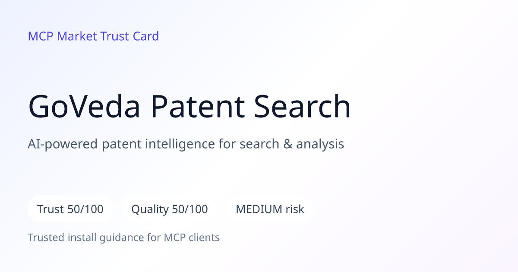
Task: Select the Trust 50/100 badge
Action: point(70,209)
